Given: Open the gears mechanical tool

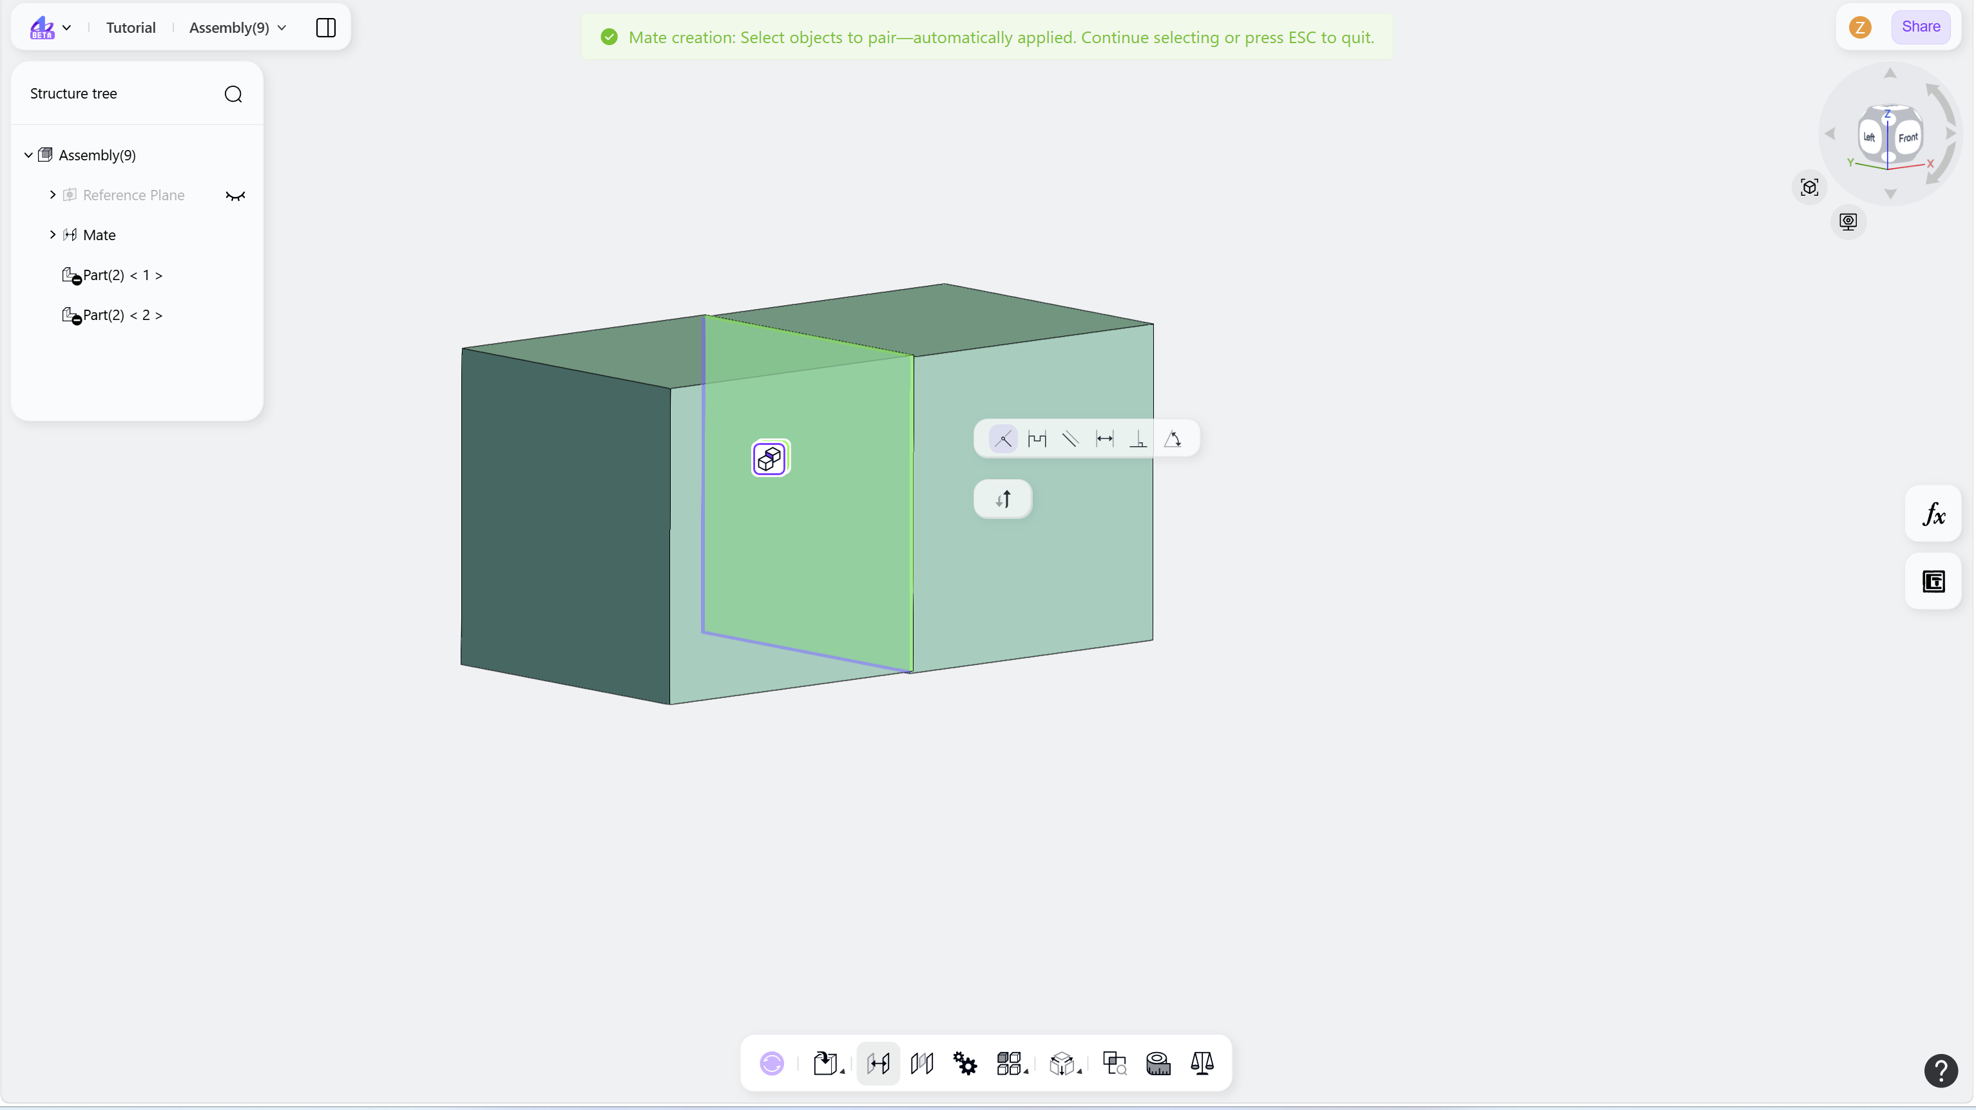Looking at the screenshot, I should [x=965, y=1063].
